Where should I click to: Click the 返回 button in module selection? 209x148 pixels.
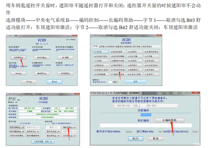[136, 82]
